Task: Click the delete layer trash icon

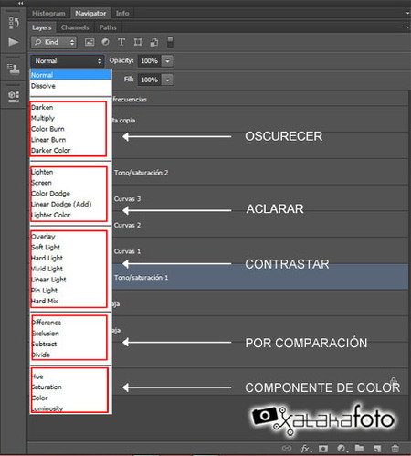Action: pyautogui.click(x=395, y=448)
